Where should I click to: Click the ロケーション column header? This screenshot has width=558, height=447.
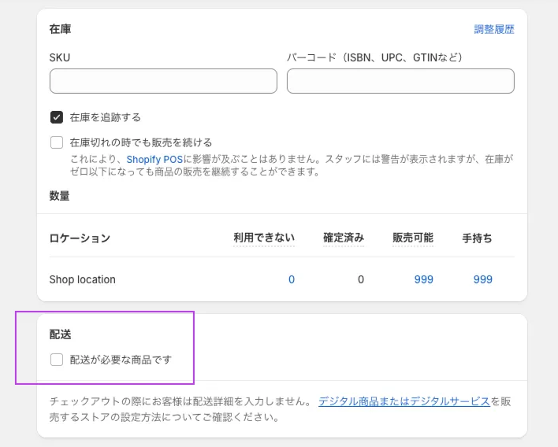point(80,238)
